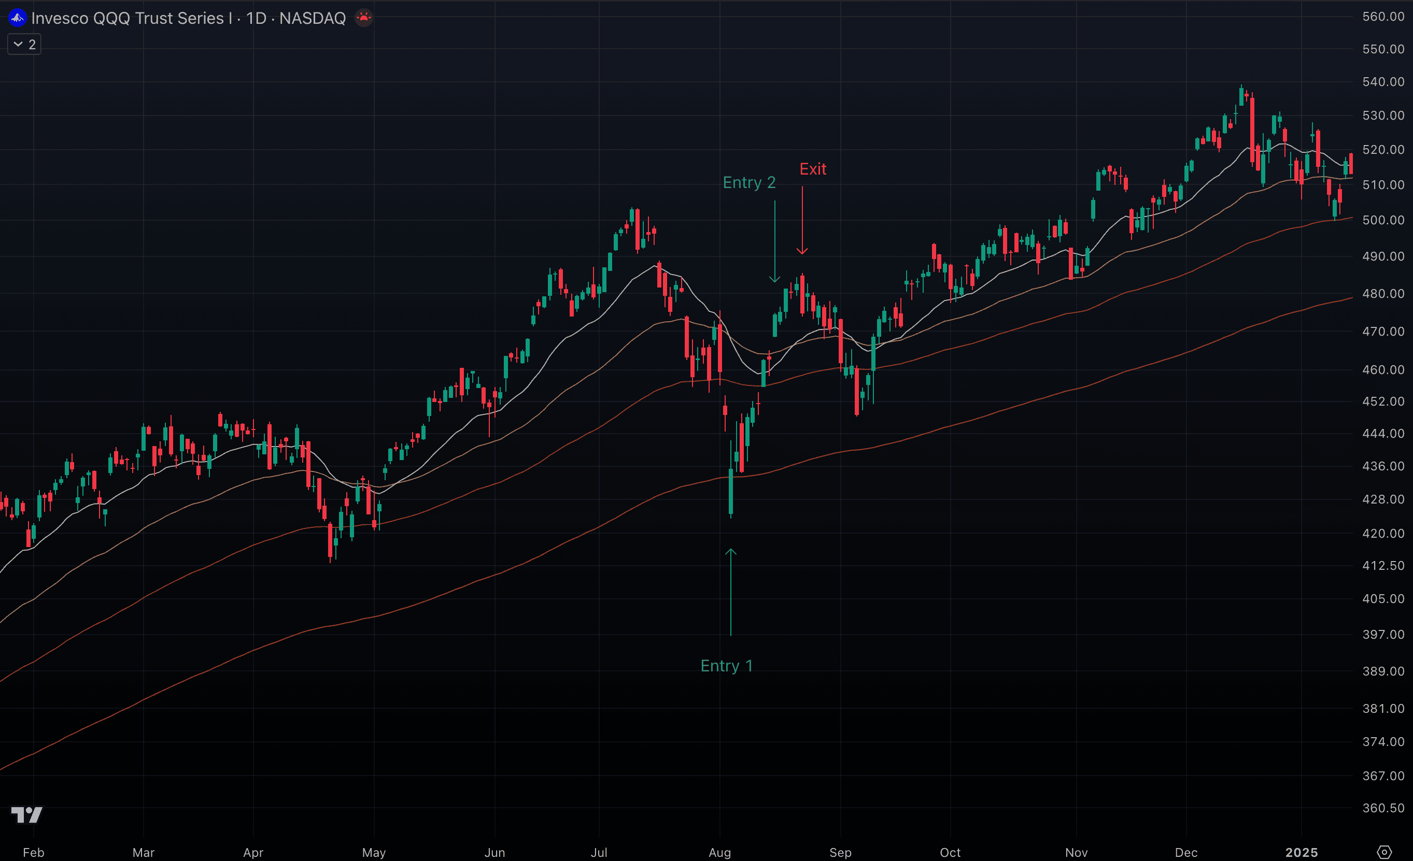Select the green Entry 2 down arrow
Screen dimensions: 1413x861
[774, 241]
